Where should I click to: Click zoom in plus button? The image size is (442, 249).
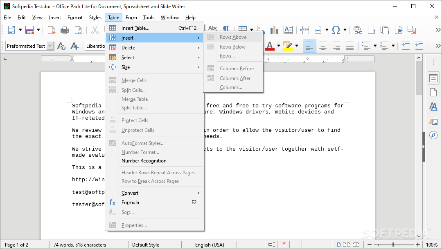(x=417, y=245)
